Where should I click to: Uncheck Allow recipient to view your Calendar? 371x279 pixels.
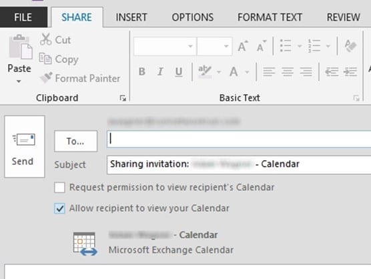click(x=59, y=208)
